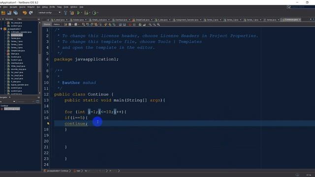Switch to the UserInput.java editor tab
The width and height of the screenshot is (315, 177).
click(121, 20)
